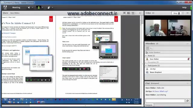Toggle the speaker audio icon
Screen dimensions: 193x108
pos(29,7)
